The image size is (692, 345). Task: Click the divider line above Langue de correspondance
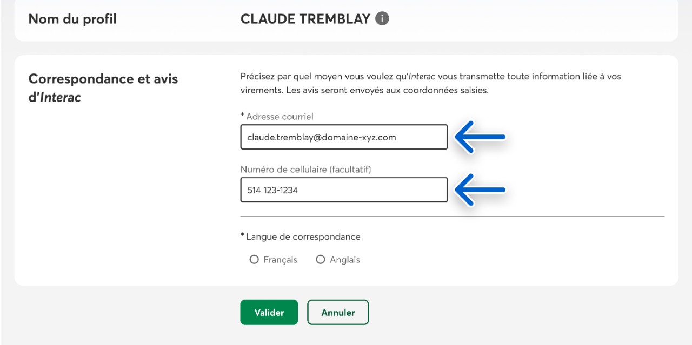click(x=452, y=217)
